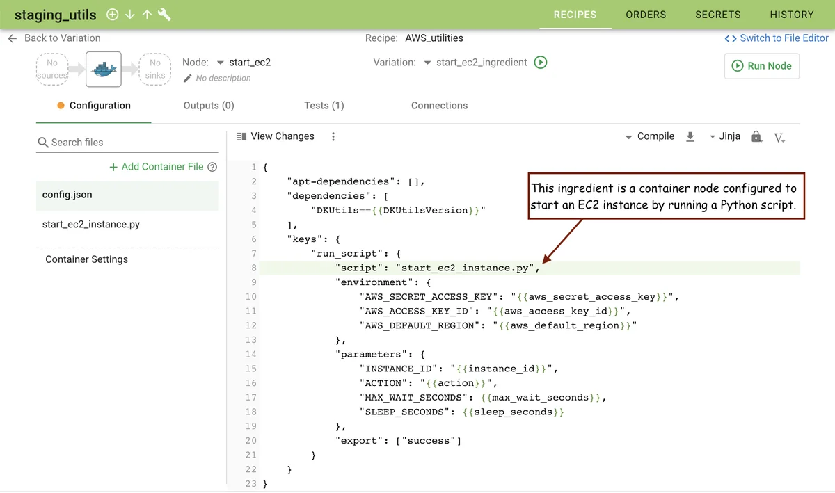The width and height of the screenshot is (835, 493).
Task: Click Switch to File Editor link
Action: 777,38
